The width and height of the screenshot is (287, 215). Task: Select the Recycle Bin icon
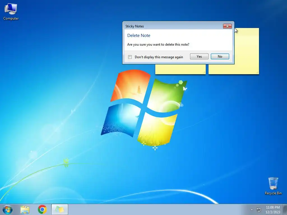pos(273,186)
